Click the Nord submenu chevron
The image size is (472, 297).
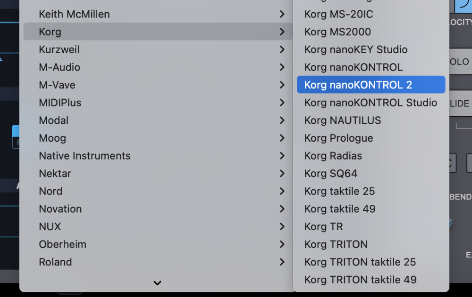click(x=282, y=191)
